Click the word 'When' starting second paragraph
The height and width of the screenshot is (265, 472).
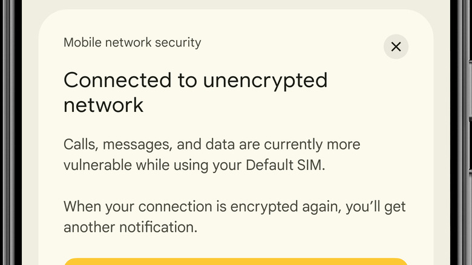point(80,206)
